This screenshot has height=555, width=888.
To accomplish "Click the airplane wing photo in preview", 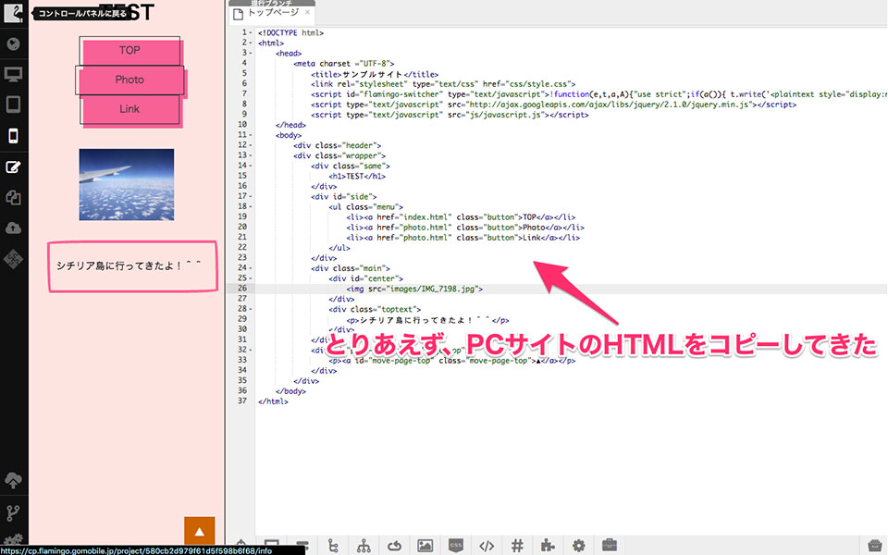I will point(127,185).
